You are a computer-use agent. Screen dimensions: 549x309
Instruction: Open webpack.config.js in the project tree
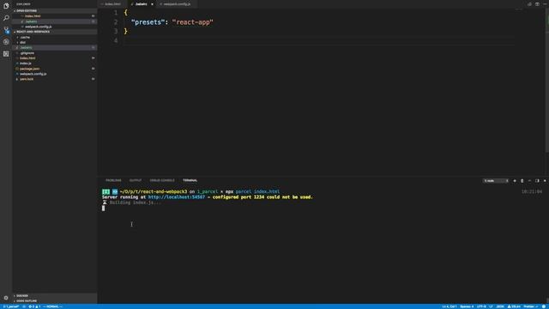point(55,74)
